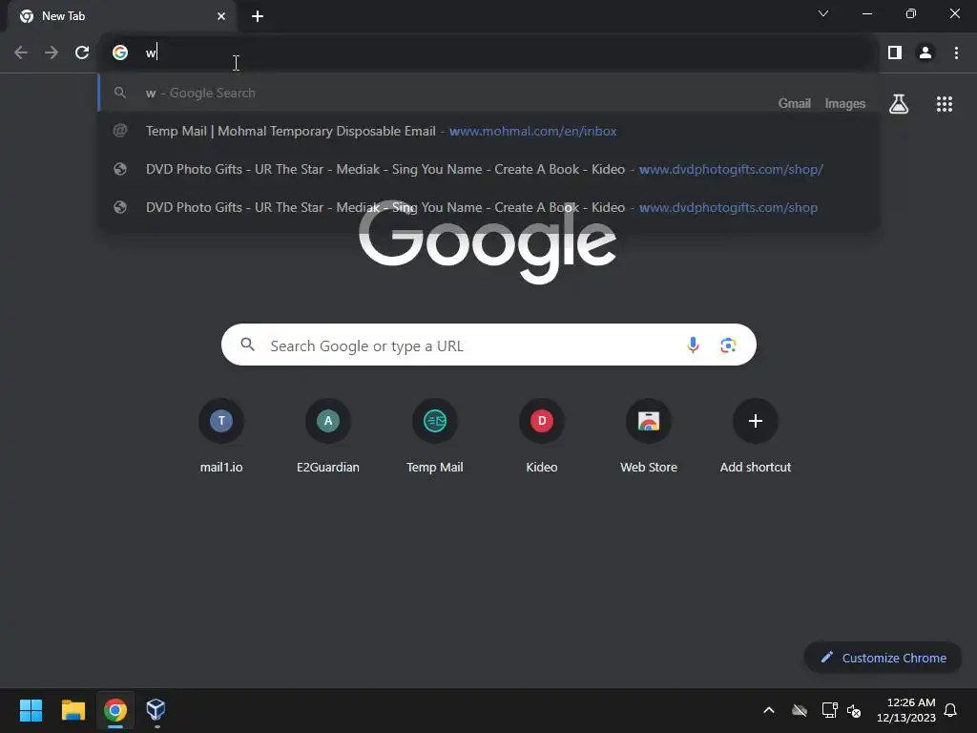977x733 pixels.
Task: Open the Windows Start menu
Action: coord(31,710)
